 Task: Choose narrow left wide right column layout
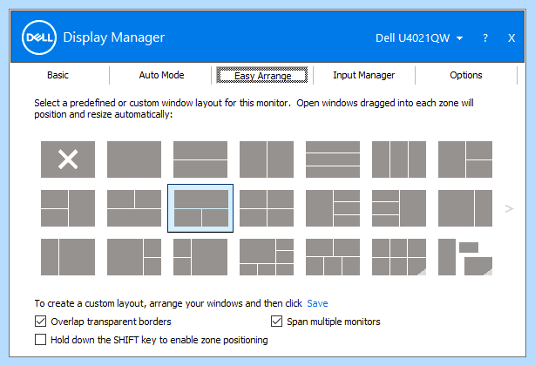(68, 257)
